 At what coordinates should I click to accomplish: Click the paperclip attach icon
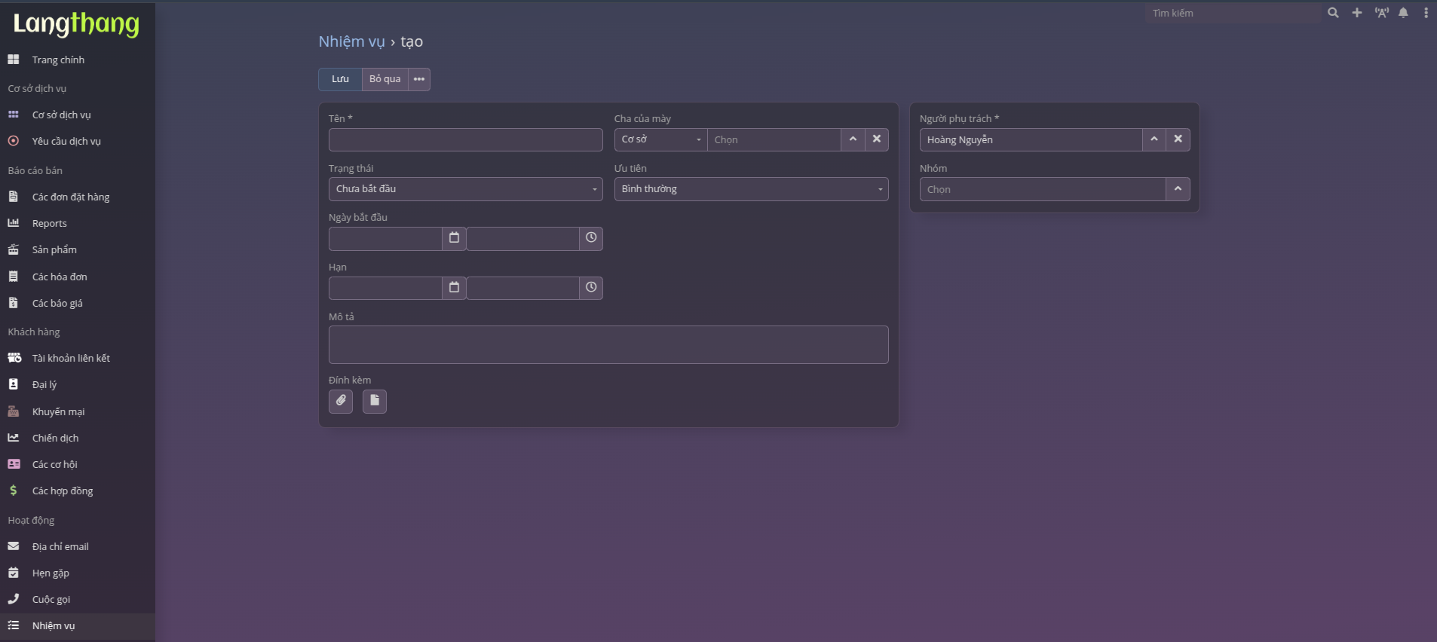tap(341, 401)
